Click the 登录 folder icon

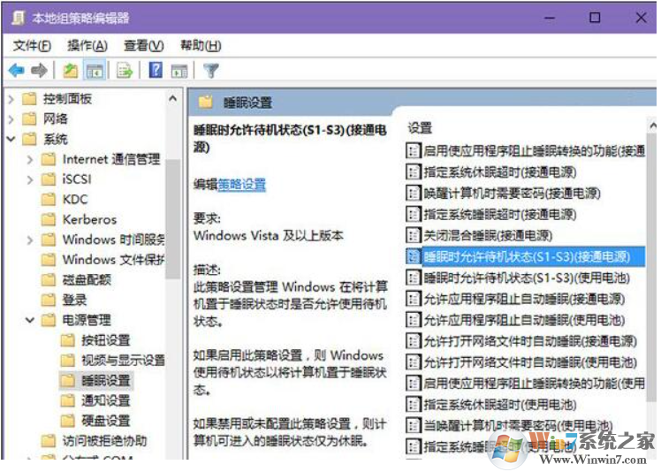[x=49, y=300]
